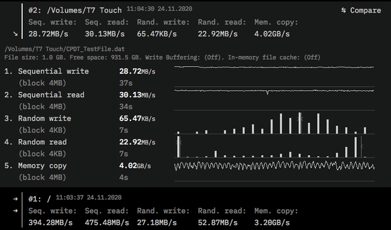Click the 30.13MB/s value in #2 summary header
391x230 pixels.
pyautogui.click(x=105, y=34)
